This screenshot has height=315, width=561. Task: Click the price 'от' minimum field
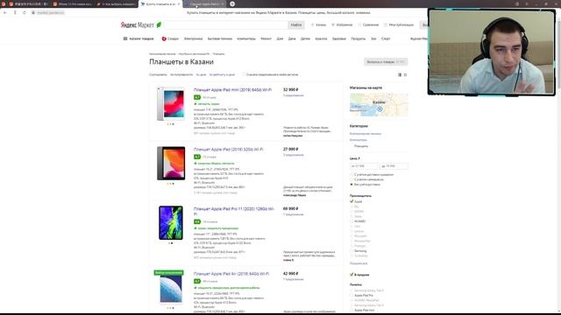tap(364, 166)
